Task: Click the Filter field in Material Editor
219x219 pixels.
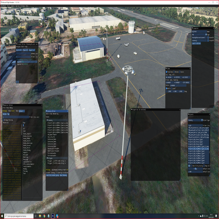Action: tap(16, 117)
